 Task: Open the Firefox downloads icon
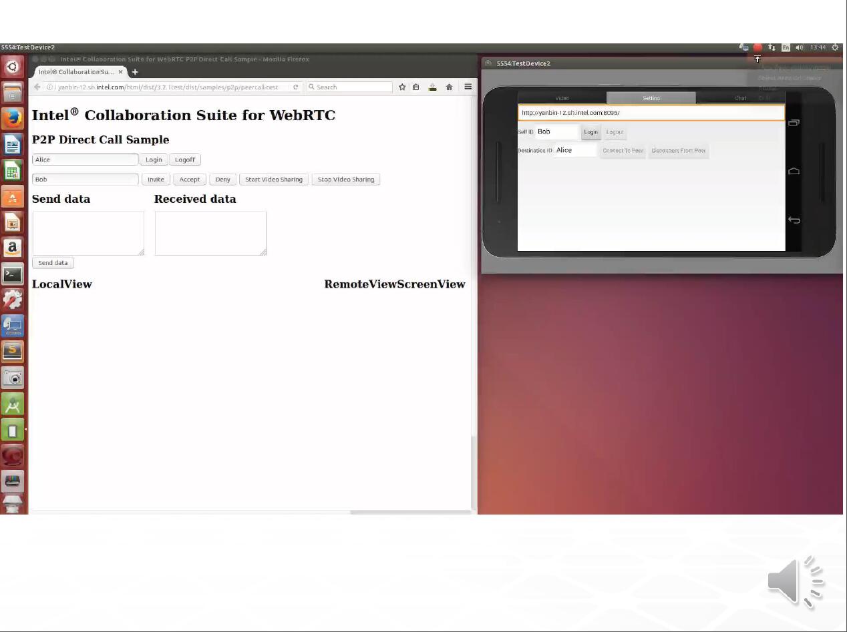click(x=433, y=87)
